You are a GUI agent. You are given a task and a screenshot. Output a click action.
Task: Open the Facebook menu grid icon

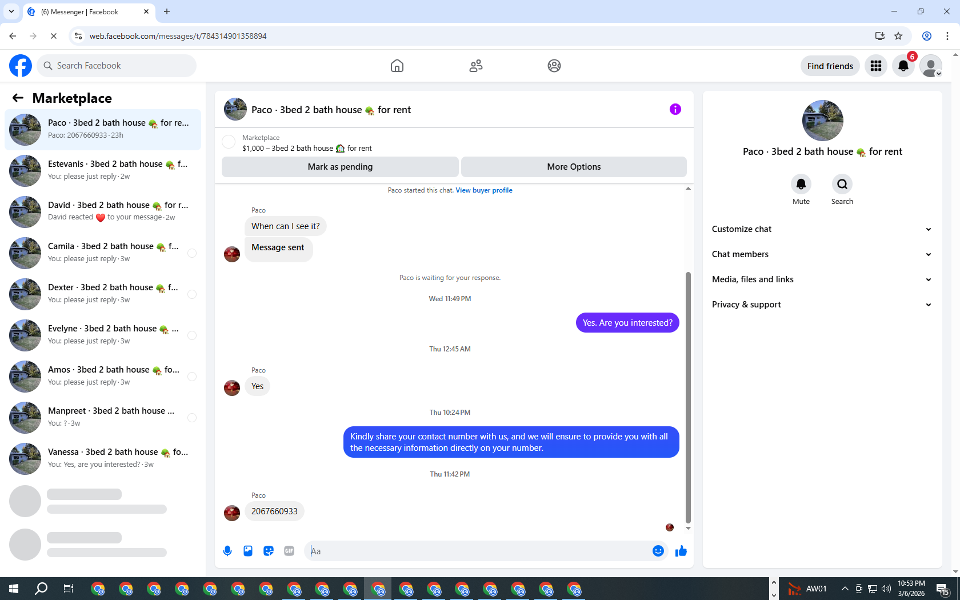point(876,66)
